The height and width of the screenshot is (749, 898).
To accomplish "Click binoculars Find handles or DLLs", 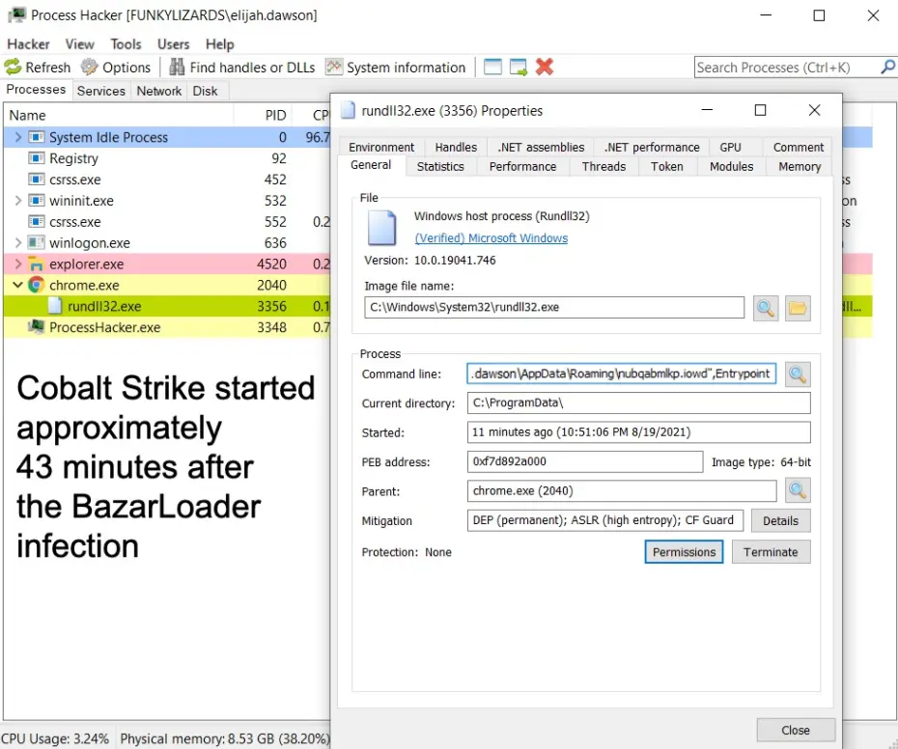I will pyautogui.click(x=177, y=67).
